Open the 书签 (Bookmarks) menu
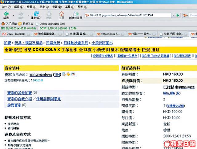Viewport: 197px width, 149px height. (57, 7)
